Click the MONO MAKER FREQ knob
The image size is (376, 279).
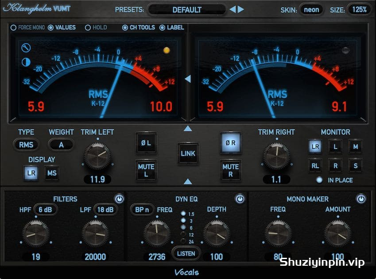(278, 234)
